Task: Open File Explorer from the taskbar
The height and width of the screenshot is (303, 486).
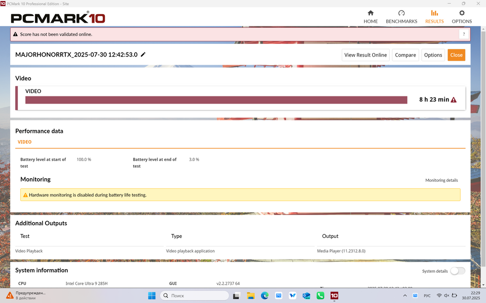Action: pos(250,295)
